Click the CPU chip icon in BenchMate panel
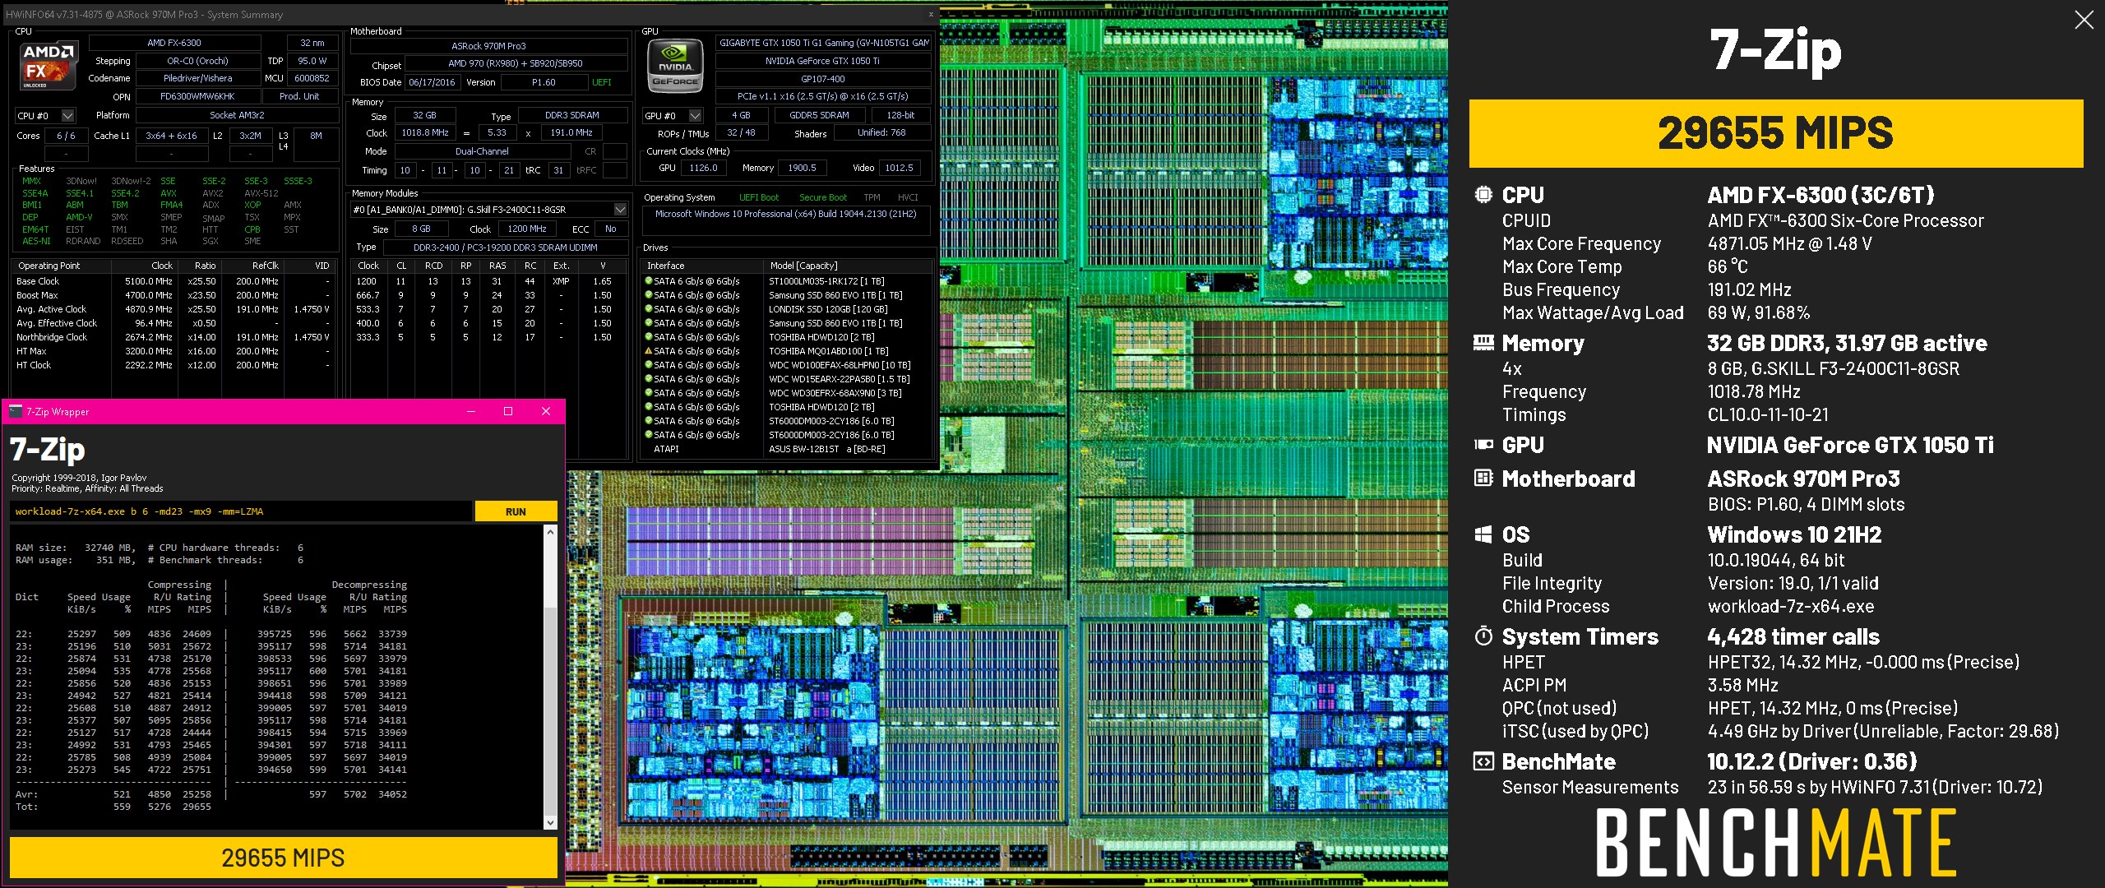The image size is (2105, 888). point(1483,195)
